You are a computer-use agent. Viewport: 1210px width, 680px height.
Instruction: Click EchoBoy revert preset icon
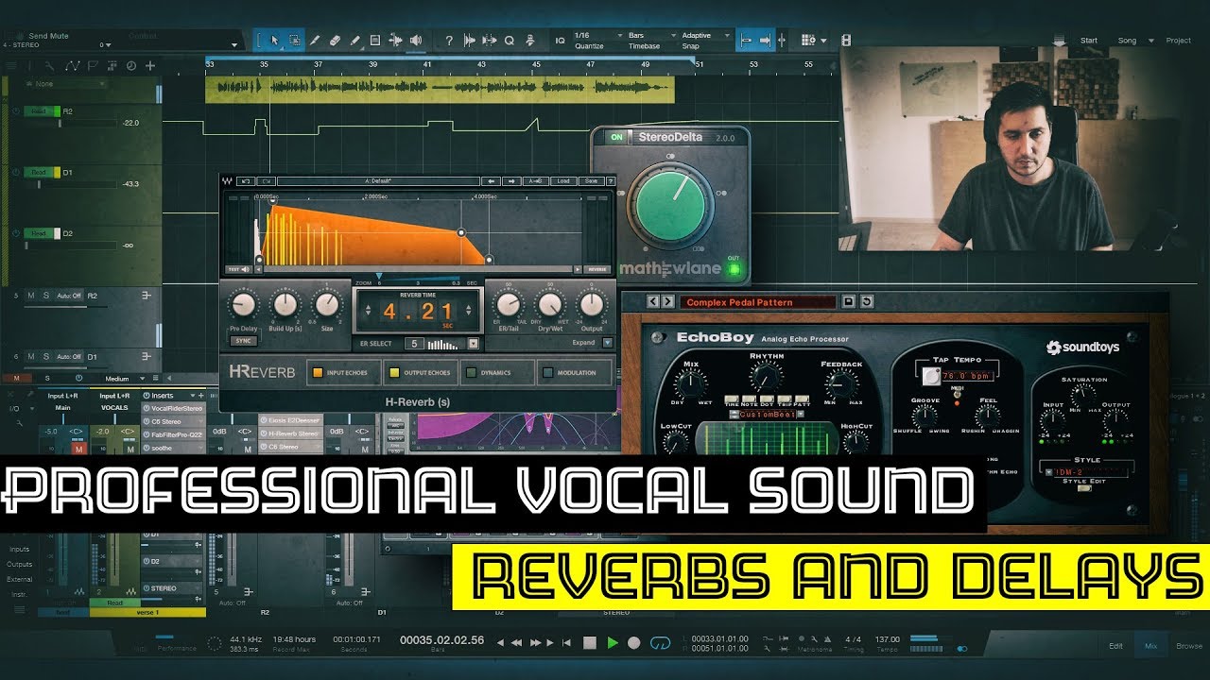pyautogui.click(x=867, y=302)
